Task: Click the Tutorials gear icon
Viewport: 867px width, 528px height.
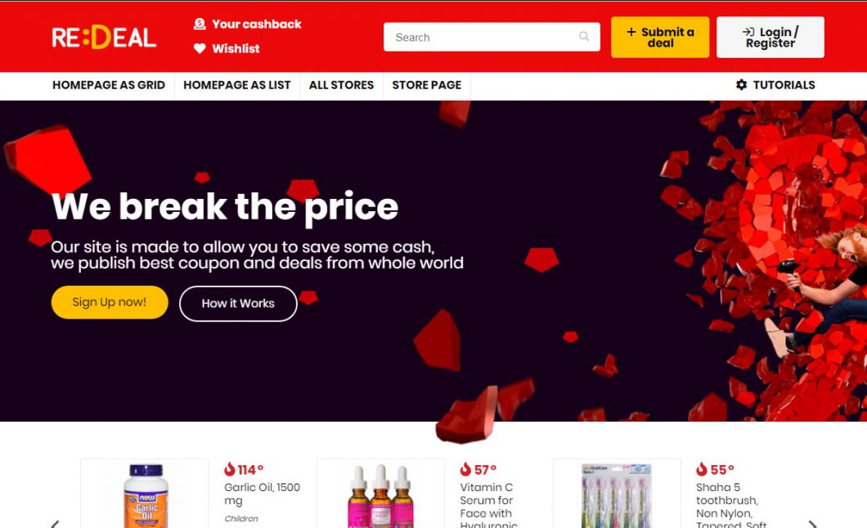Action: 742,84
